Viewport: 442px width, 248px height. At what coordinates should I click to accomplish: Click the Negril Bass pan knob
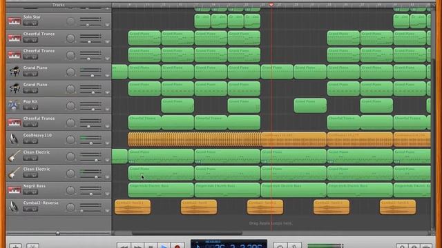point(70,190)
